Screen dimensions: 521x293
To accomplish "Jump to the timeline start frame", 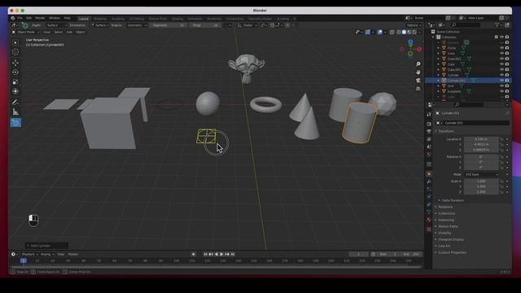I will (205, 254).
